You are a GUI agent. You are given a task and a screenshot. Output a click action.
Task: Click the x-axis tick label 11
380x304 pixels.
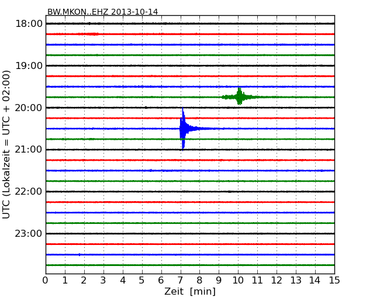(257, 281)
